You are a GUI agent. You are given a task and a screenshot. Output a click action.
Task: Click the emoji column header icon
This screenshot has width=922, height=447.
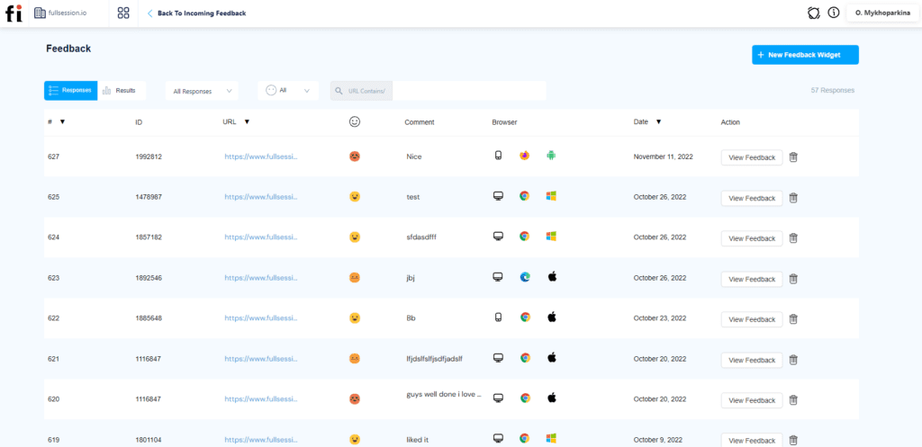point(355,121)
